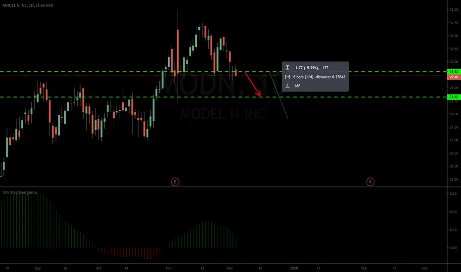Click the 27.00 price axis label
The height and width of the screenshot is (272, 461).
pos(454,140)
